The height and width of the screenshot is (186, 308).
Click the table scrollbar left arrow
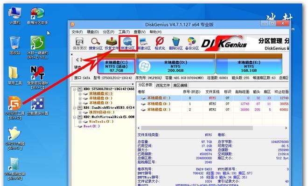coord(139,128)
